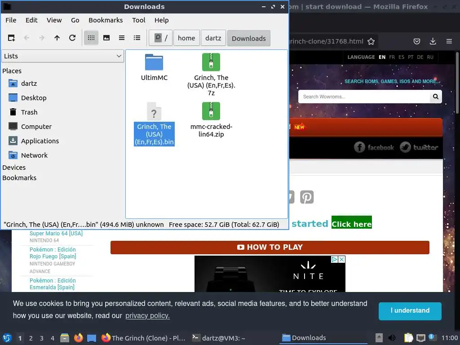
Task: Switch site language to DE
Action: click(420, 57)
